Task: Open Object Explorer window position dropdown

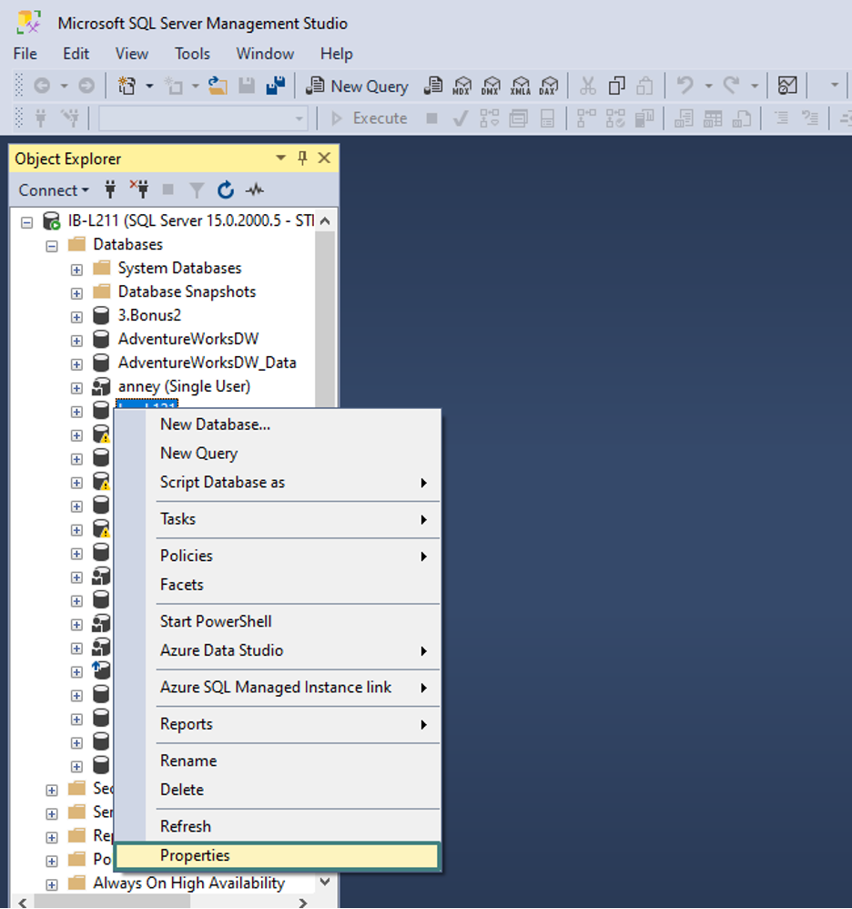Action: click(x=281, y=158)
